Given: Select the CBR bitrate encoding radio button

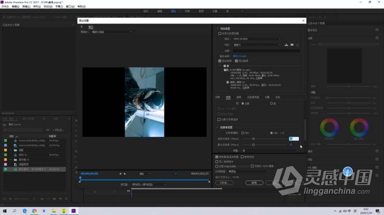Looking at the screenshot, I should (x=243, y=133).
